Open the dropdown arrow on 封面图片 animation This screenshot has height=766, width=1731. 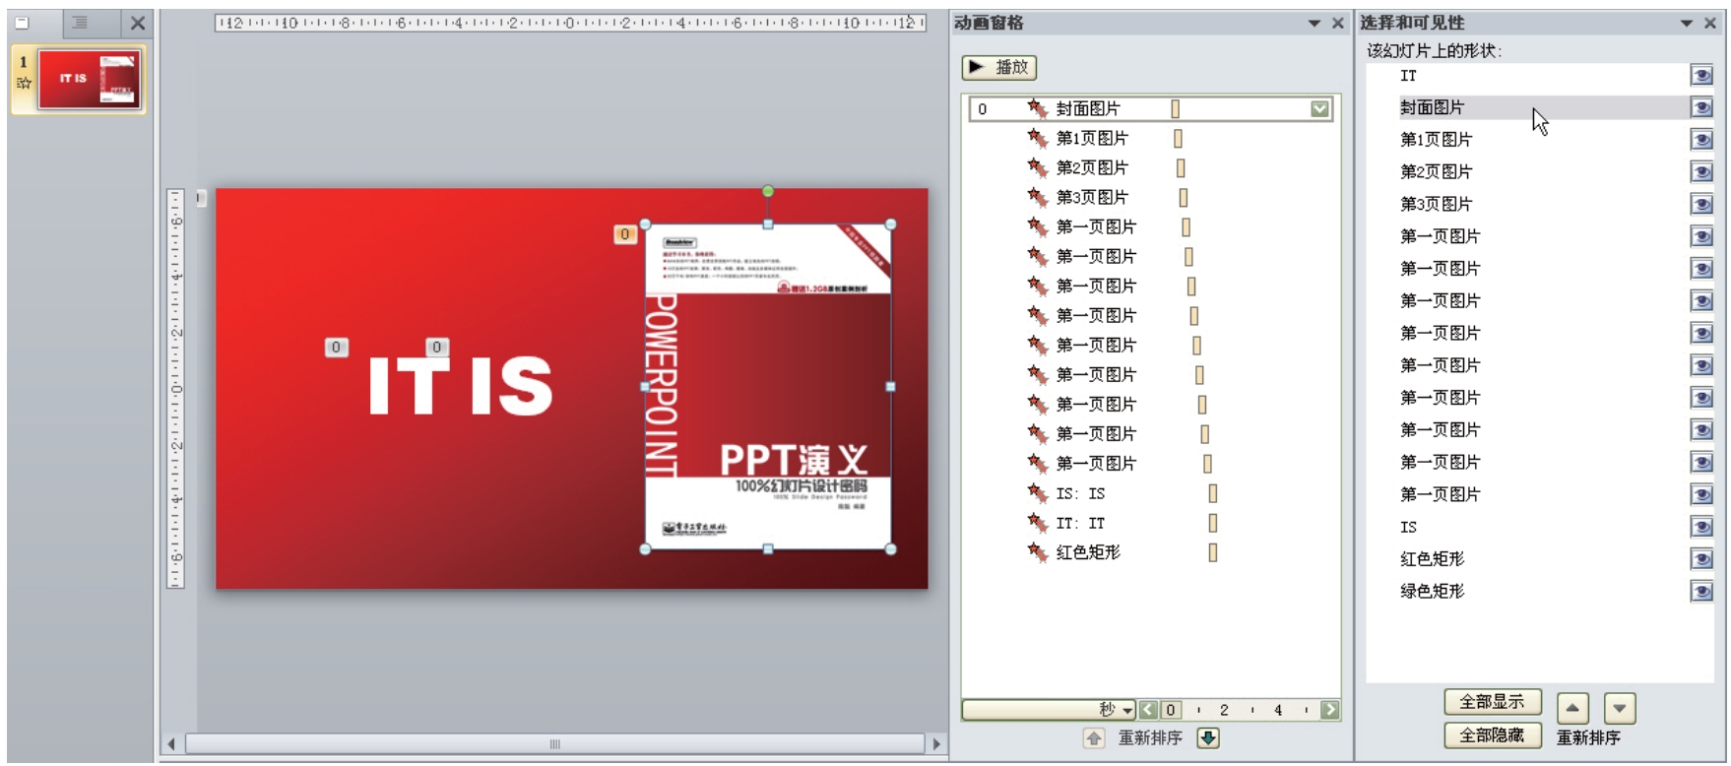1319,109
